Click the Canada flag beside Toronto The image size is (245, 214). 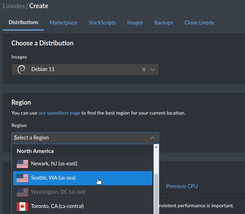pos(22,206)
